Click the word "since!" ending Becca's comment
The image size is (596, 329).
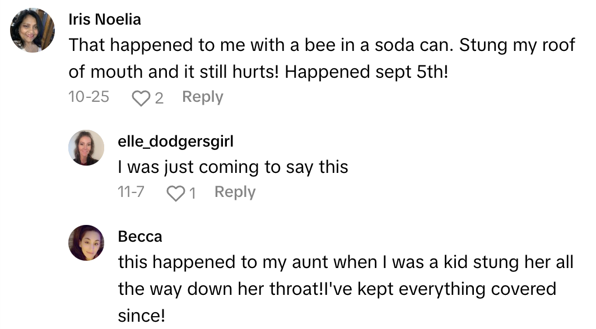click(142, 315)
